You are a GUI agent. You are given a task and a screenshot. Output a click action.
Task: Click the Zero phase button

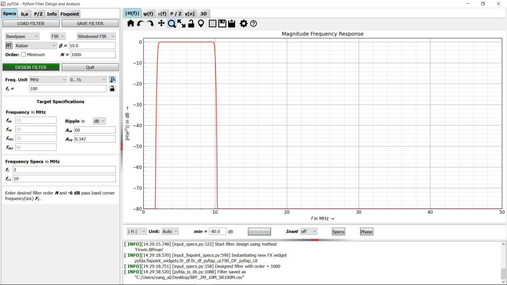pos(259,232)
